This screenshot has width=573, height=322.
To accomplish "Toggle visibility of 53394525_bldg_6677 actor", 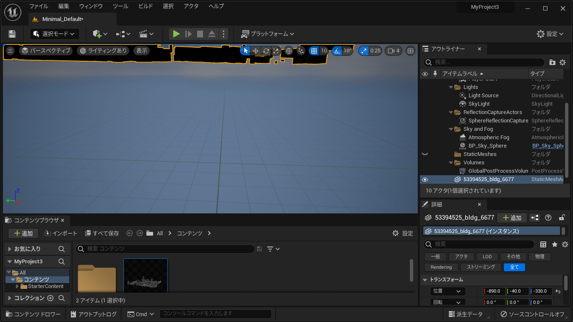I will click(425, 179).
